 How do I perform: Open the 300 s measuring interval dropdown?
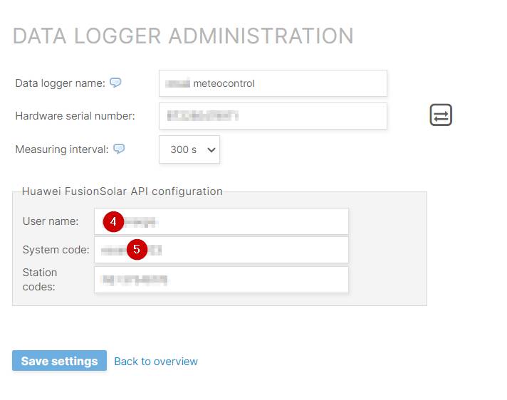tap(189, 149)
